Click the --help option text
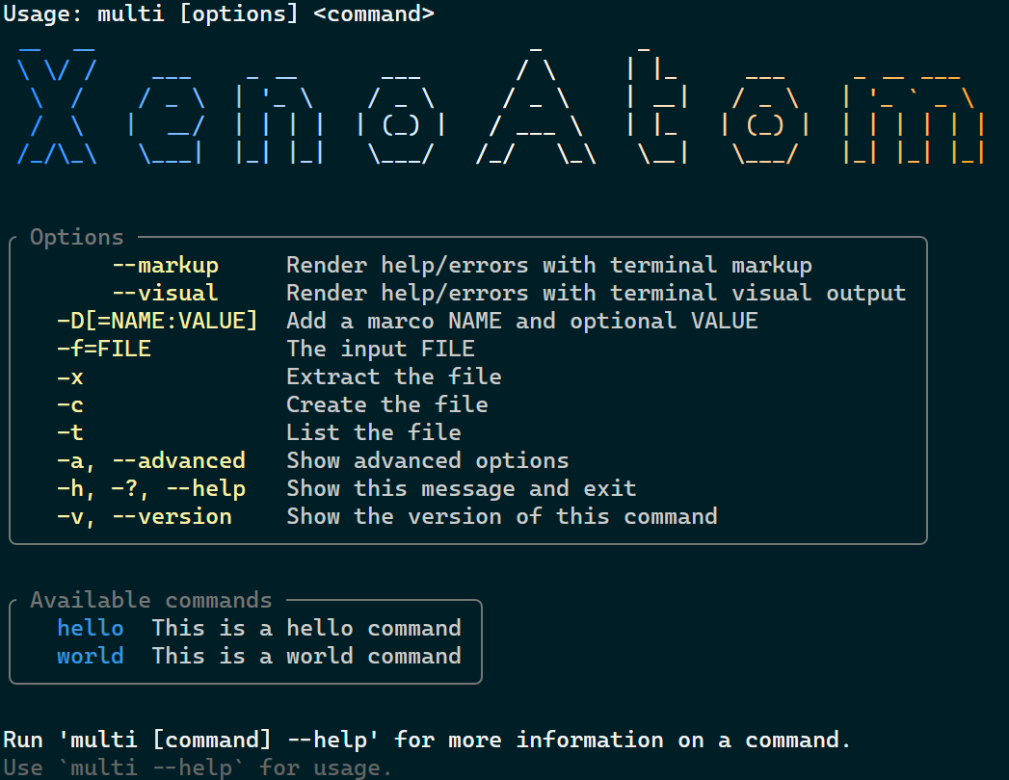Screen dimensions: 1009x780 point(206,489)
